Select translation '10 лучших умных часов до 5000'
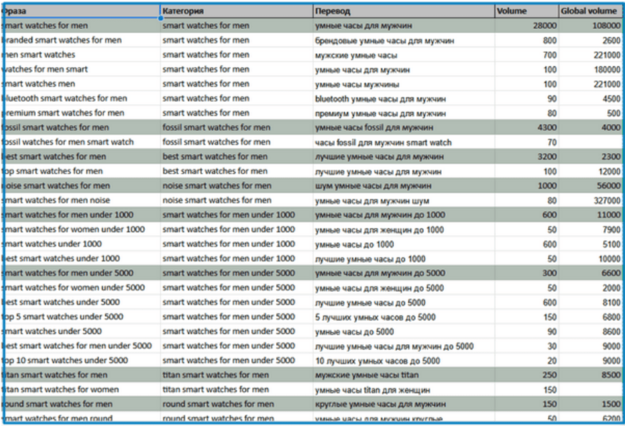 click(404, 361)
